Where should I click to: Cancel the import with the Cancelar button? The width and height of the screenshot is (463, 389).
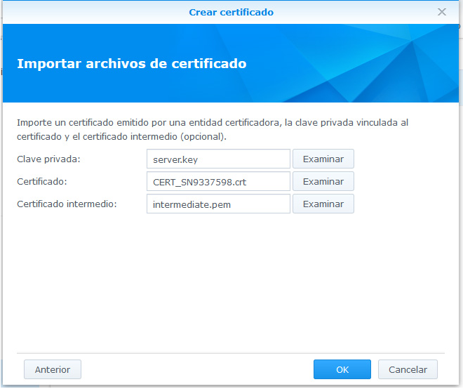pos(408,369)
